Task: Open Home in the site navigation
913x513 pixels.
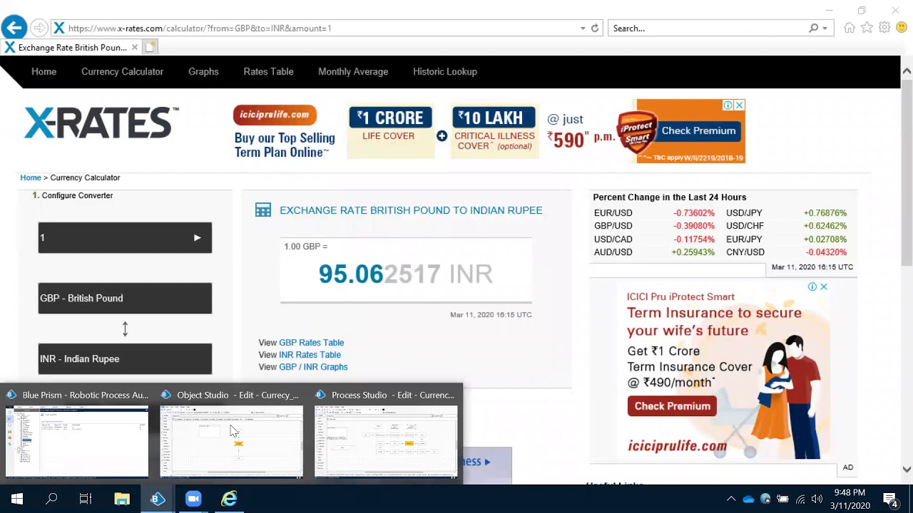Action: 44,71
